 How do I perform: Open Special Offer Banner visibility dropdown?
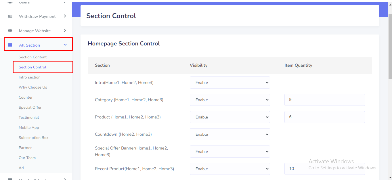230,152
